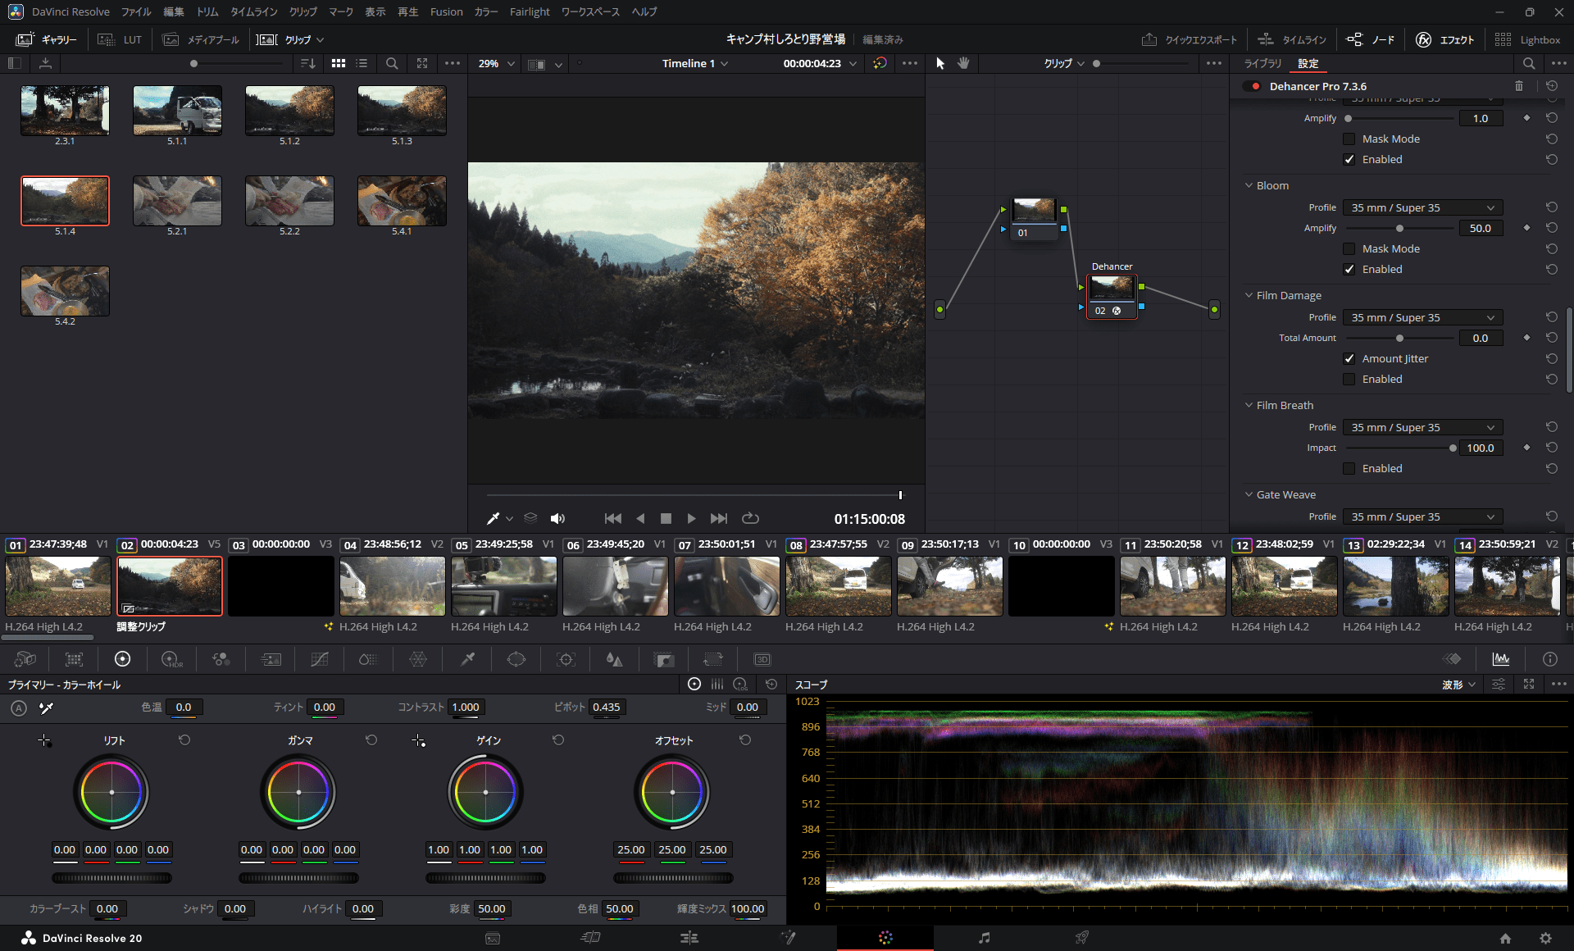Open the Tracker palette icon
Image resolution: width=1574 pixels, height=951 pixels.
566,659
